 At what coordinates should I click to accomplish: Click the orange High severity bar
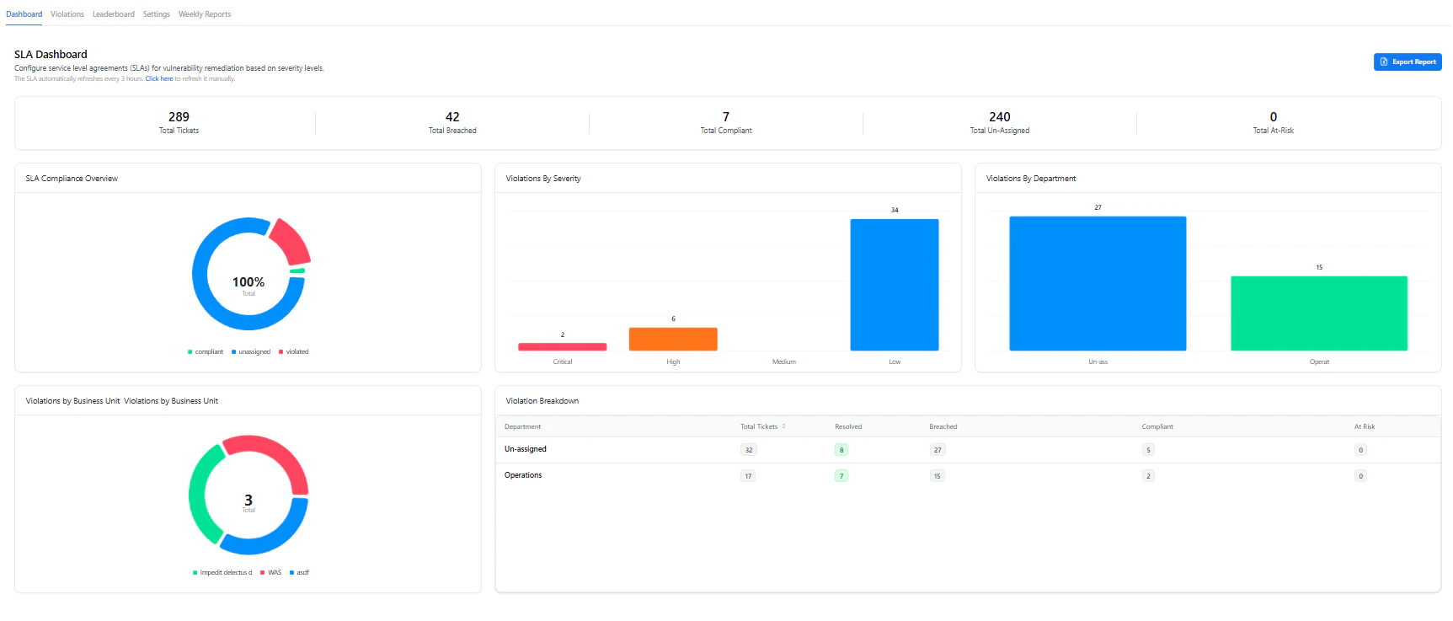pyautogui.click(x=673, y=339)
